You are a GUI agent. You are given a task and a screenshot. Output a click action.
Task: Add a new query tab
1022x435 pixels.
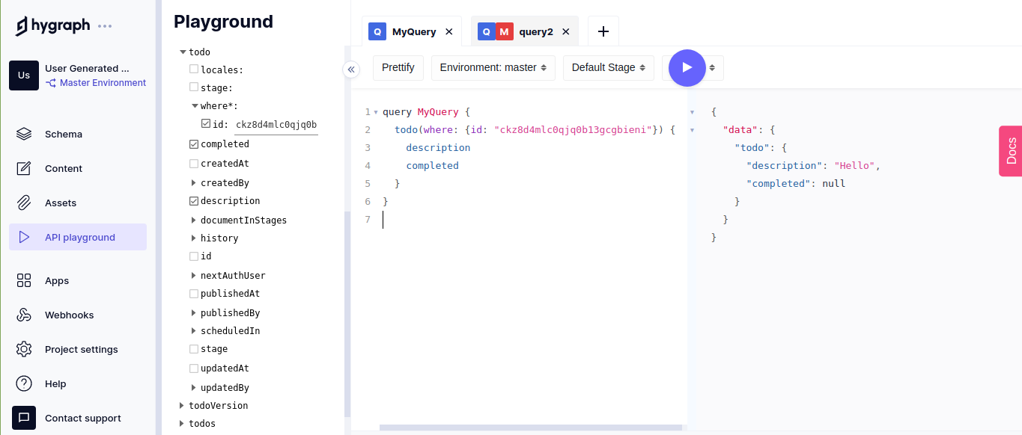pos(603,31)
